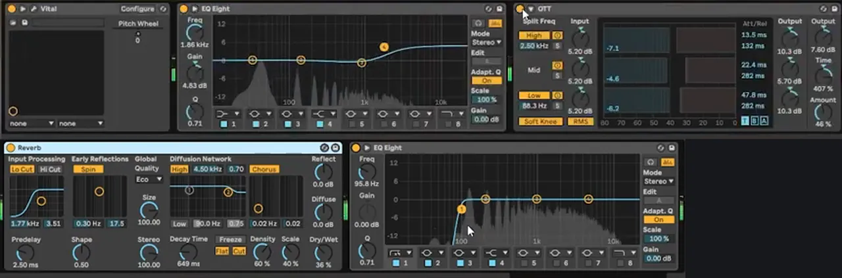Open first 'none' dropdown in Vital
This screenshot has height=278, width=842.
point(32,124)
